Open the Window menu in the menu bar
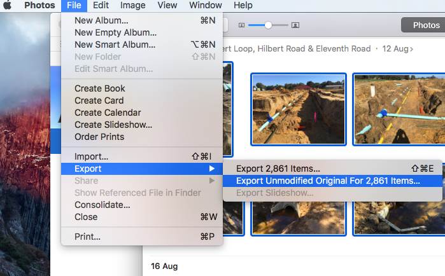 (205, 6)
